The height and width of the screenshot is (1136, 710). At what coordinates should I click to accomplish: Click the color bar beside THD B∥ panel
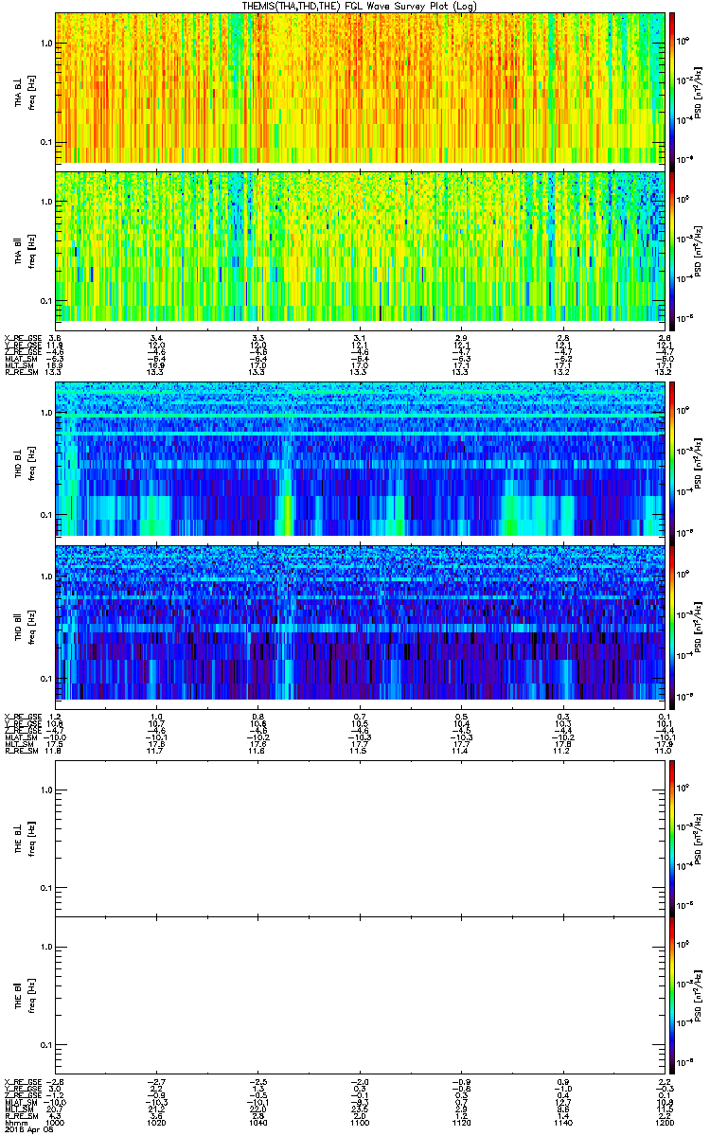pyautogui.click(x=672, y=623)
